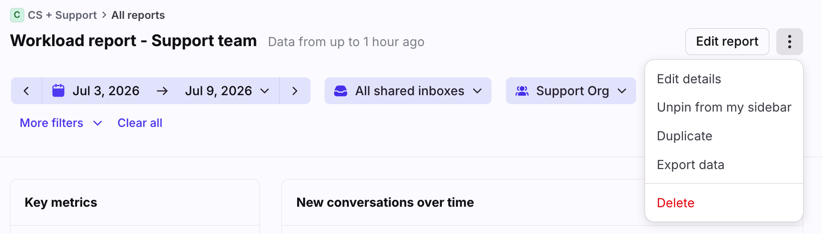This screenshot has height=234, width=822.
Task: Click the Clear all filters link
Action: pyautogui.click(x=140, y=123)
